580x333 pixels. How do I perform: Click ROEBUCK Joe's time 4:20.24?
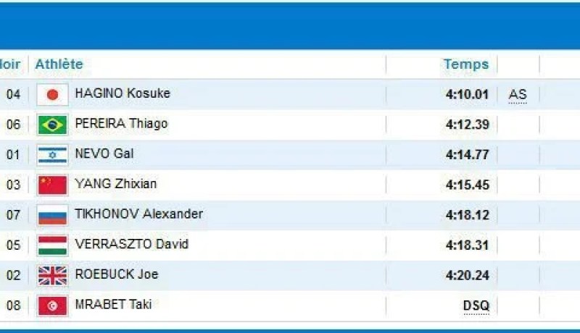point(468,275)
